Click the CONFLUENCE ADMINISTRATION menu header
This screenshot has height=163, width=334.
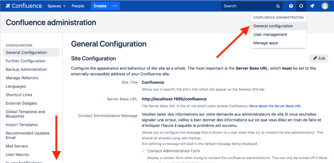point(278,17)
